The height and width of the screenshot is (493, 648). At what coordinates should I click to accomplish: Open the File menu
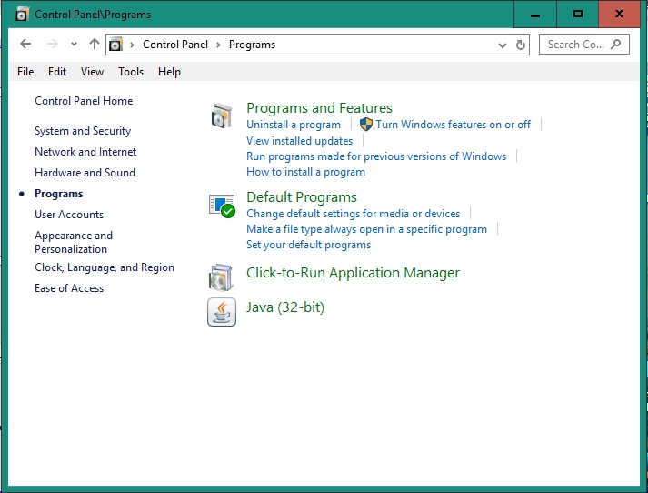pyautogui.click(x=25, y=72)
